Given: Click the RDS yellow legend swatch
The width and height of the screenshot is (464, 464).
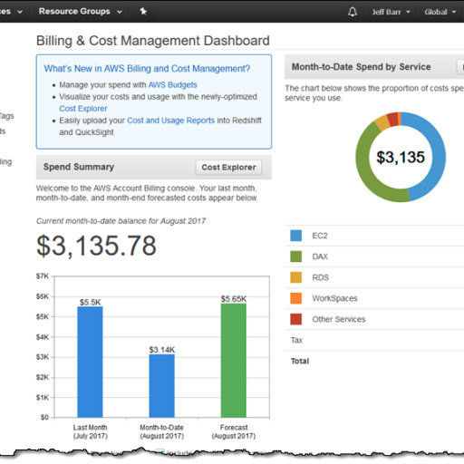Looking at the screenshot, I should 295,277.
